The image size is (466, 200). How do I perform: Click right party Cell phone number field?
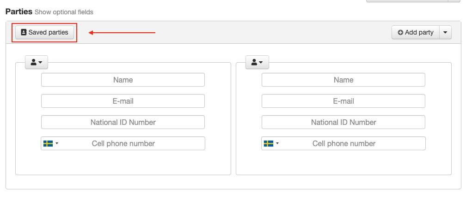(343, 143)
